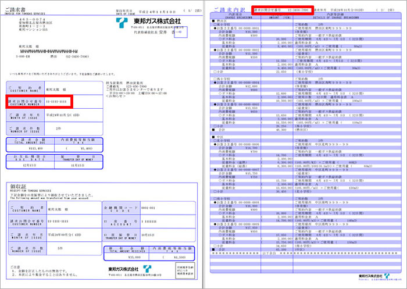This screenshot has width=407, height=289.
Task: Click the MONTH OF ISSUE label in the invoice table
Action: point(24,118)
